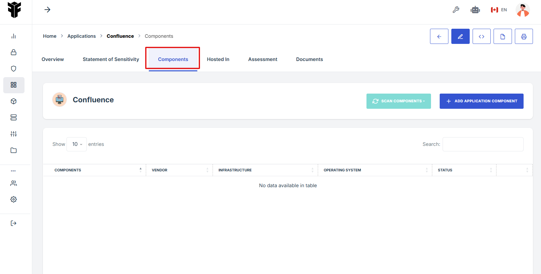Switch to the Hosted In tab
Screen dimensions: 541x274
tap(218, 59)
